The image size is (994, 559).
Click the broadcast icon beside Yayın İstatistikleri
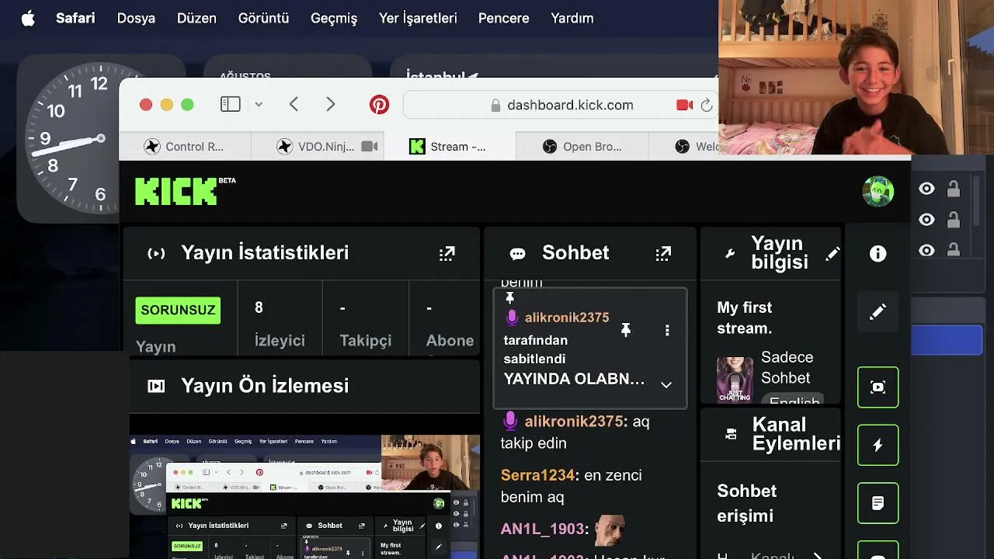pos(156,254)
